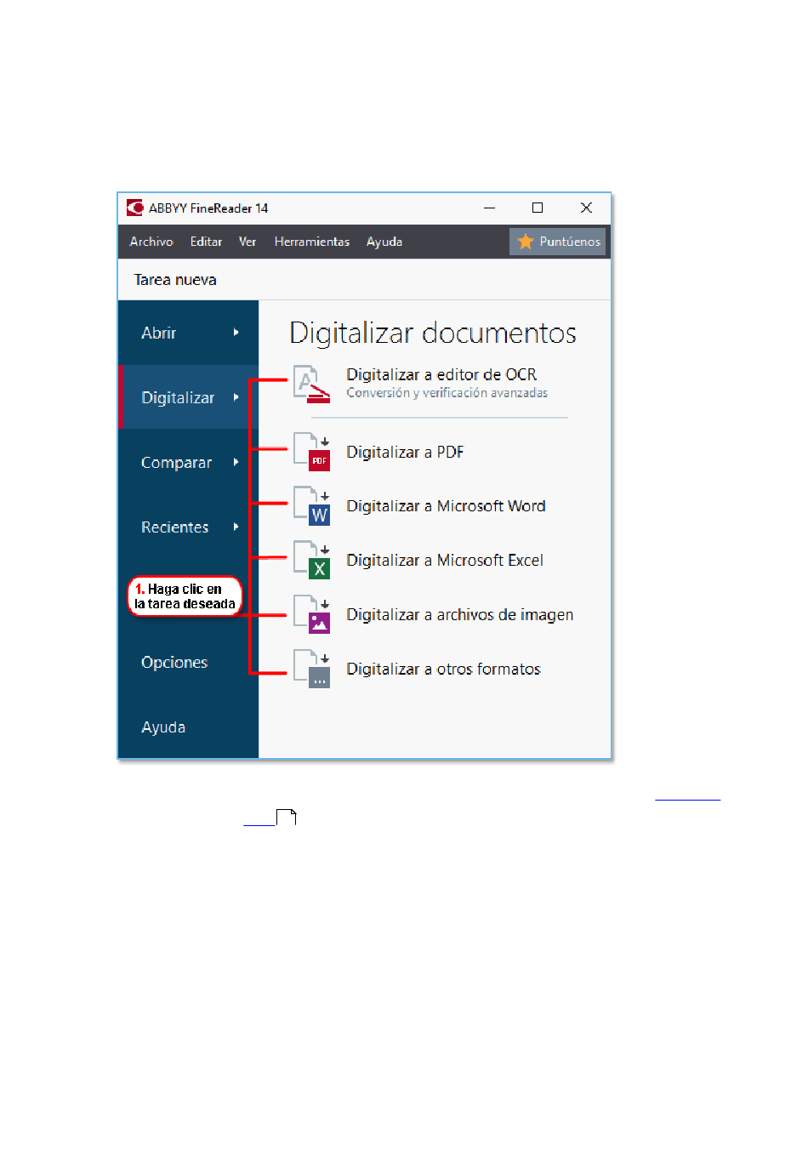
Task: Open Ayuda in the left sidebar
Action: point(163,727)
